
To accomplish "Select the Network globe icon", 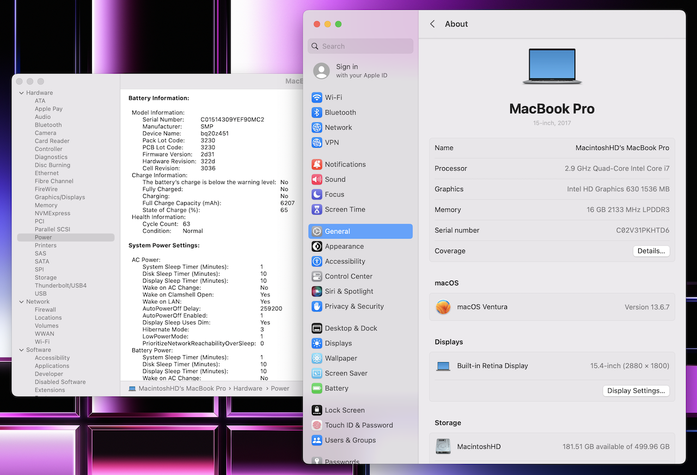I will (x=317, y=127).
